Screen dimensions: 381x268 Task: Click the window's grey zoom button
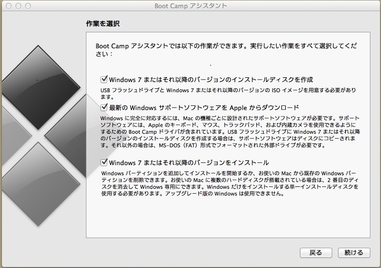28,6
